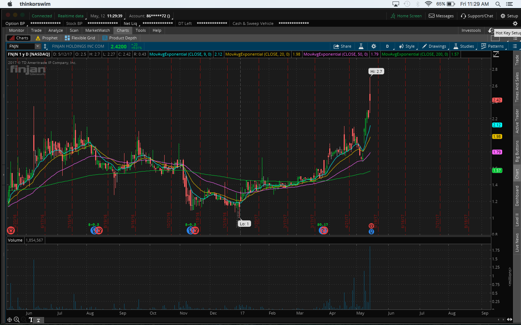
Task: Click the Edit Studies flask icon
Action: point(361,46)
